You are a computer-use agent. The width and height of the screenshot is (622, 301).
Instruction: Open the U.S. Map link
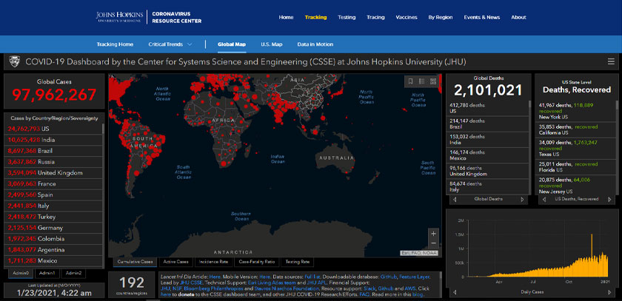(271, 44)
